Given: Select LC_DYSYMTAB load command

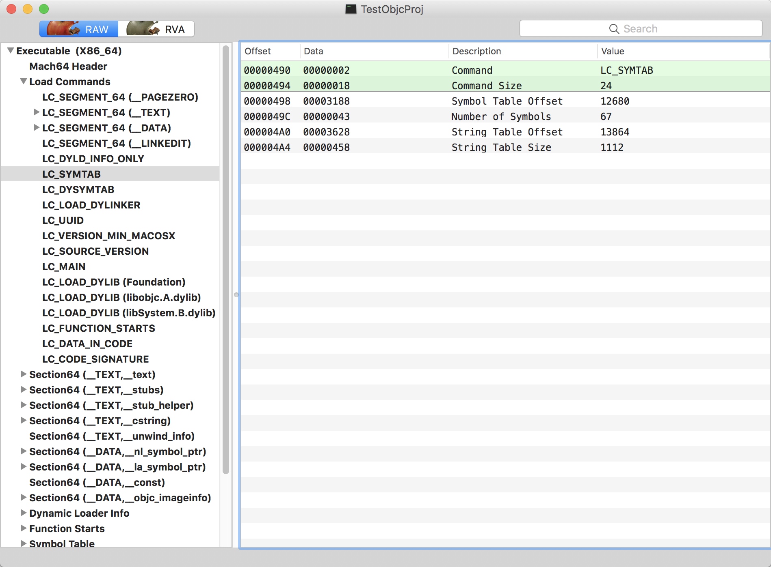Looking at the screenshot, I should [x=78, y=189].
